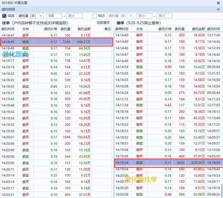This screenshot has height=198, width=223.
Task: Select the 14:20:01 row with 1646 volume
Action: click(56, 137)
